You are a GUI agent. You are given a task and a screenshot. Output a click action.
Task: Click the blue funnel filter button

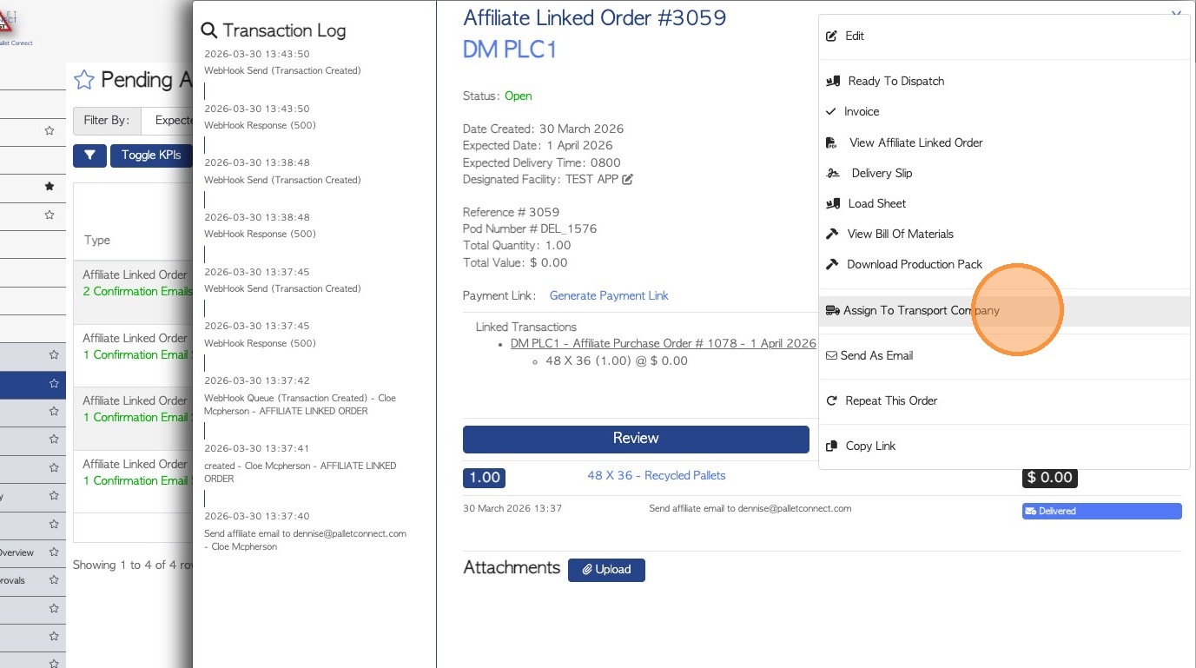click(89, 155)
